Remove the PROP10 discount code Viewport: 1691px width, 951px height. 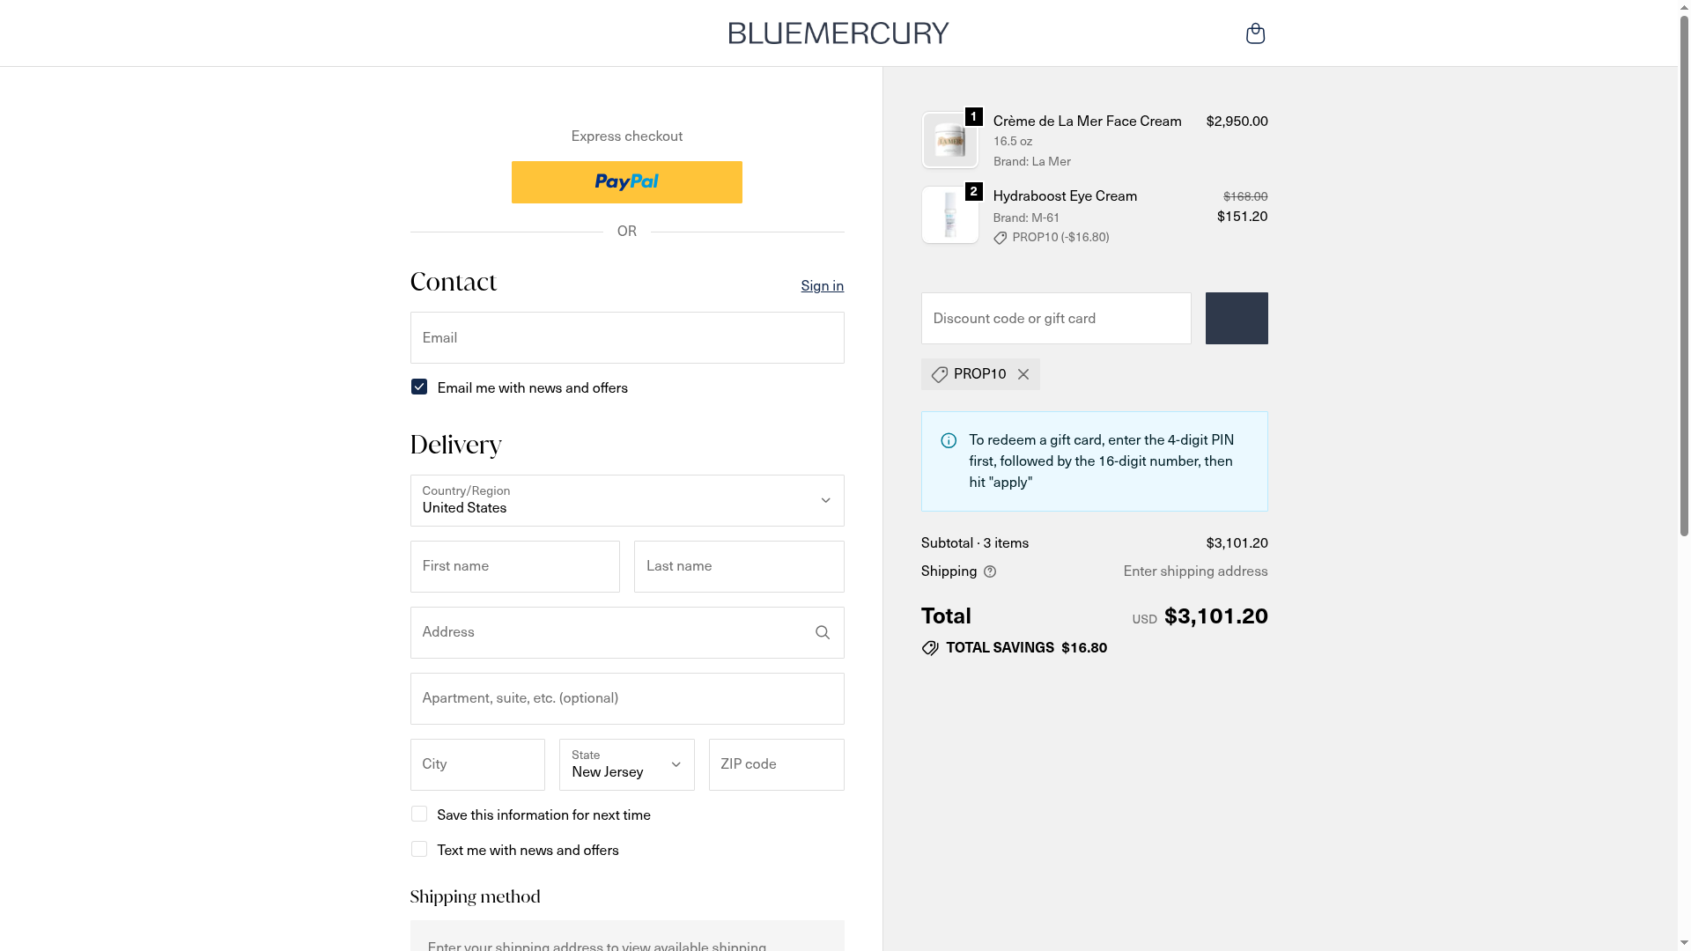click(x=1023, y=374)
